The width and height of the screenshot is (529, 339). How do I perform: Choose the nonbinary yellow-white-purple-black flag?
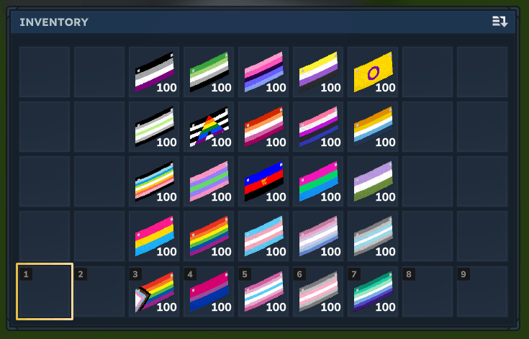pos(318,72)
